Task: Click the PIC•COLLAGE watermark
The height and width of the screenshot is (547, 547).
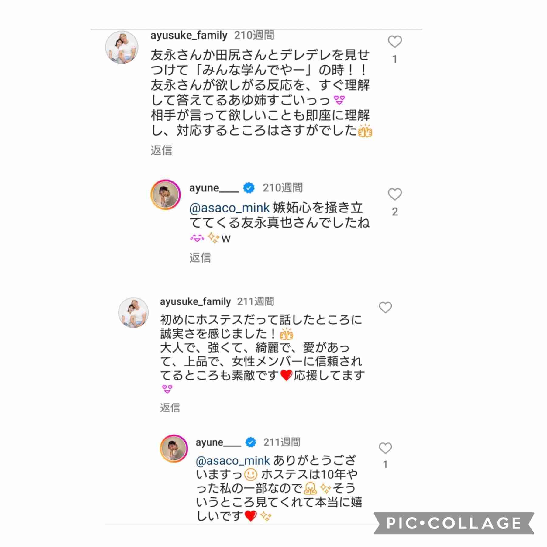Action: (454, 523)
